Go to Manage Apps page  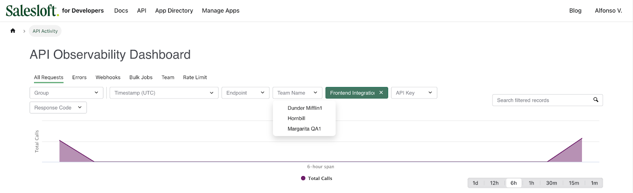220,11
